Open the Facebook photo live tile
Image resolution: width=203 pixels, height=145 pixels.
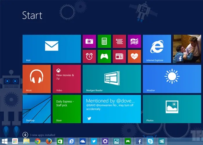tap(187, 49)
